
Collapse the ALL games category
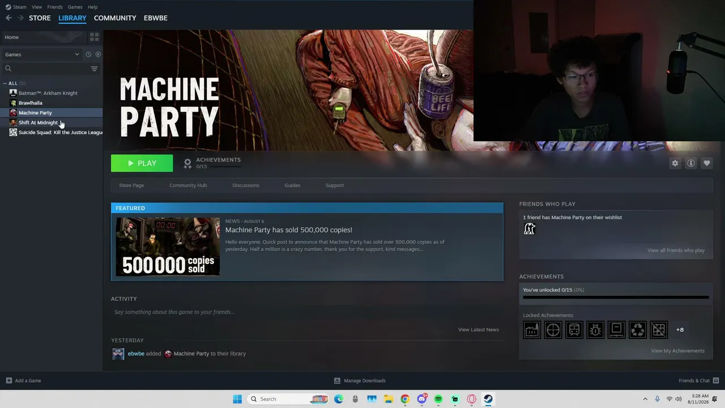coord(5,83)
